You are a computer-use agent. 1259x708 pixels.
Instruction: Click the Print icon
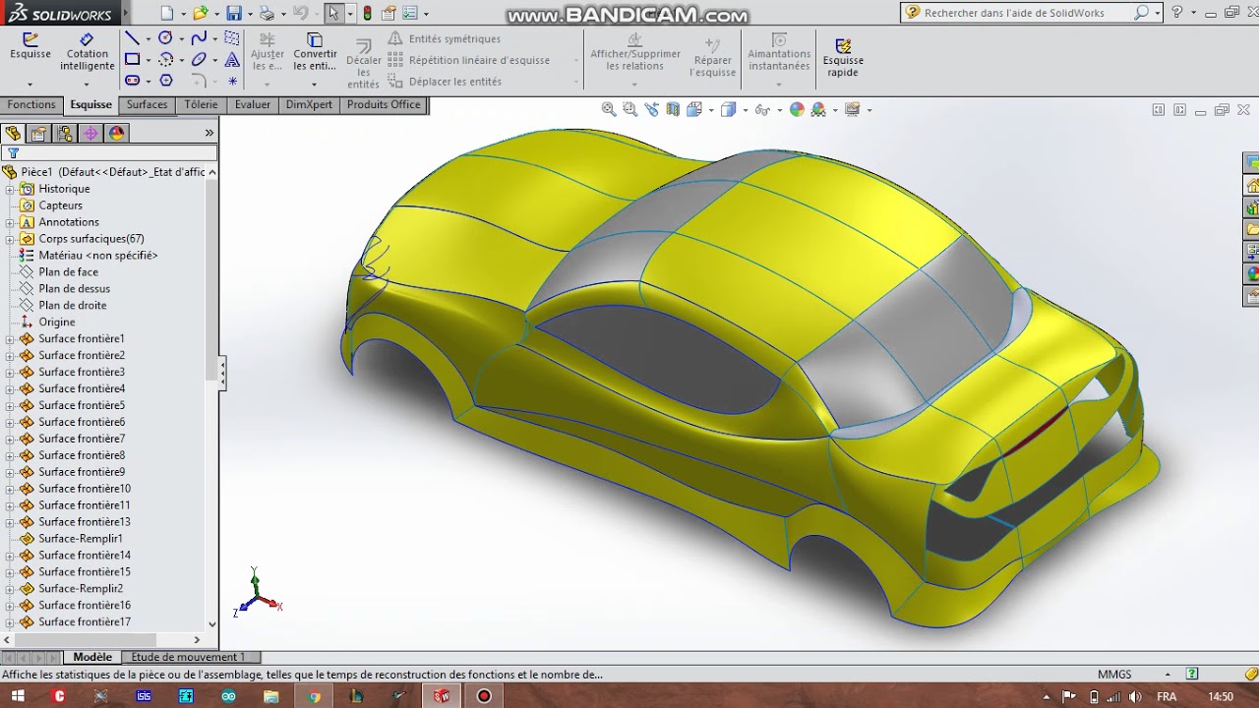click(x=267, y=14)
